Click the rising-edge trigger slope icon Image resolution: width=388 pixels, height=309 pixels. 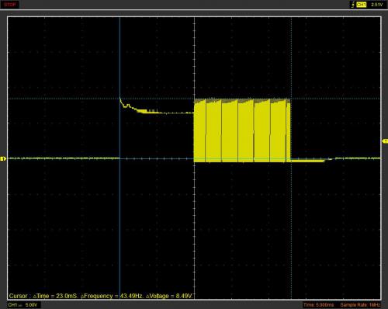tap(353, 5)
